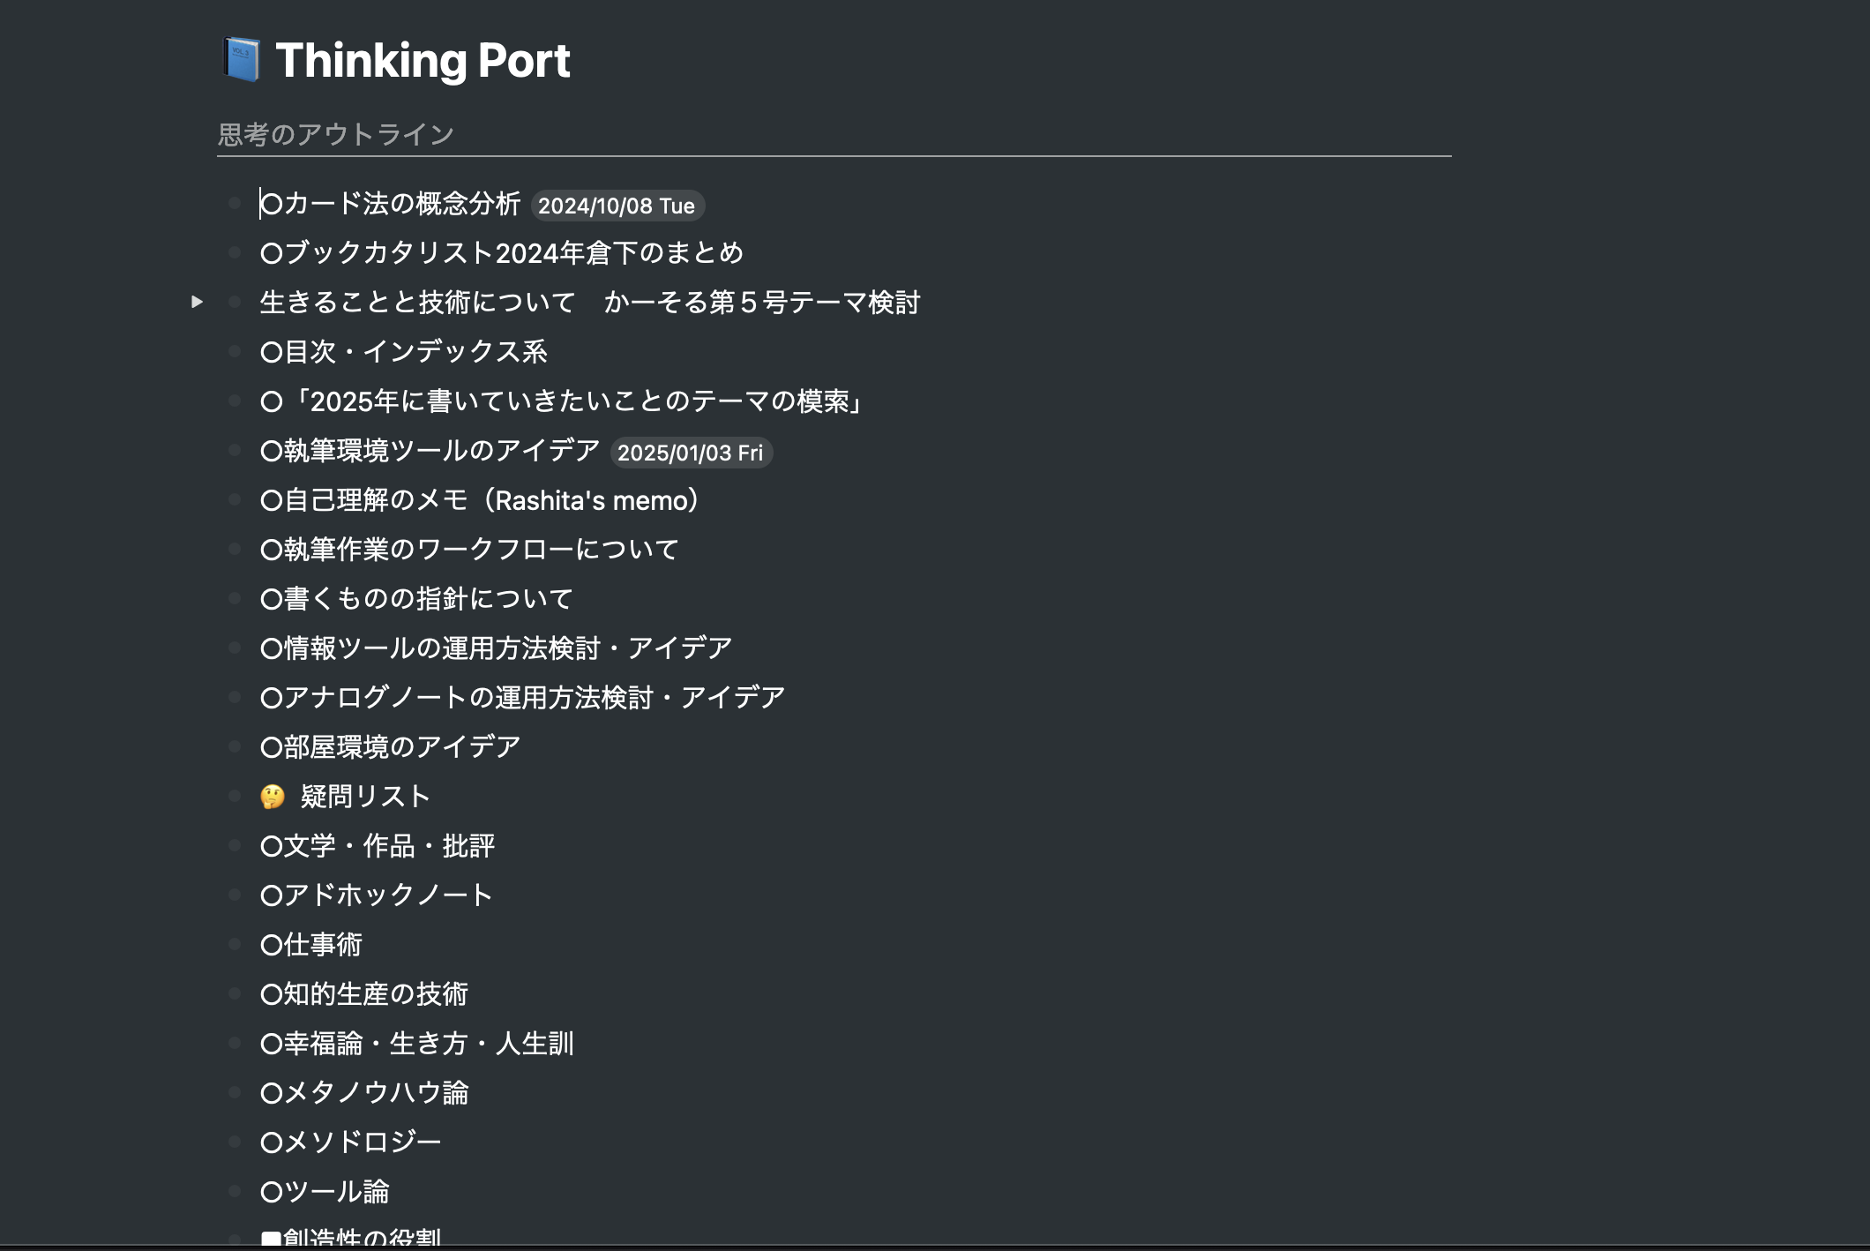
Task: Select the 〇執筆作業のワークフローについて item
Action: click(467, 549)
